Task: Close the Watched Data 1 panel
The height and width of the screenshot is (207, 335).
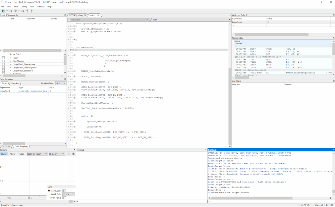Action: (334, 15)
